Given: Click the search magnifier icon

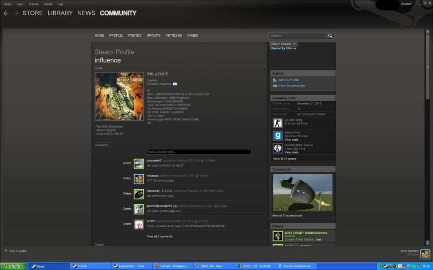Looking at the screenshot, I should pyautogui.click(x=330, y=36).
